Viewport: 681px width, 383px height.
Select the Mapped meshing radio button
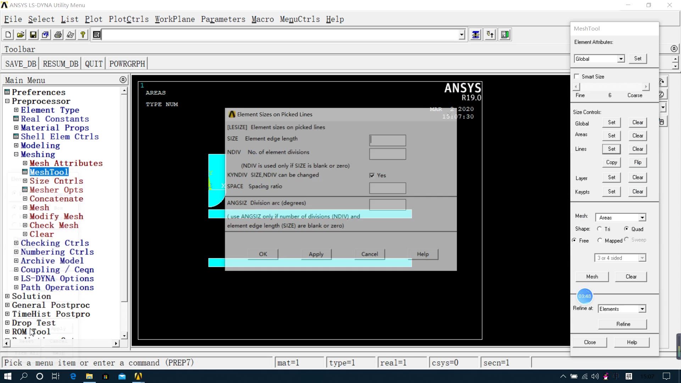pyautogui.click(x=600, y=240)
